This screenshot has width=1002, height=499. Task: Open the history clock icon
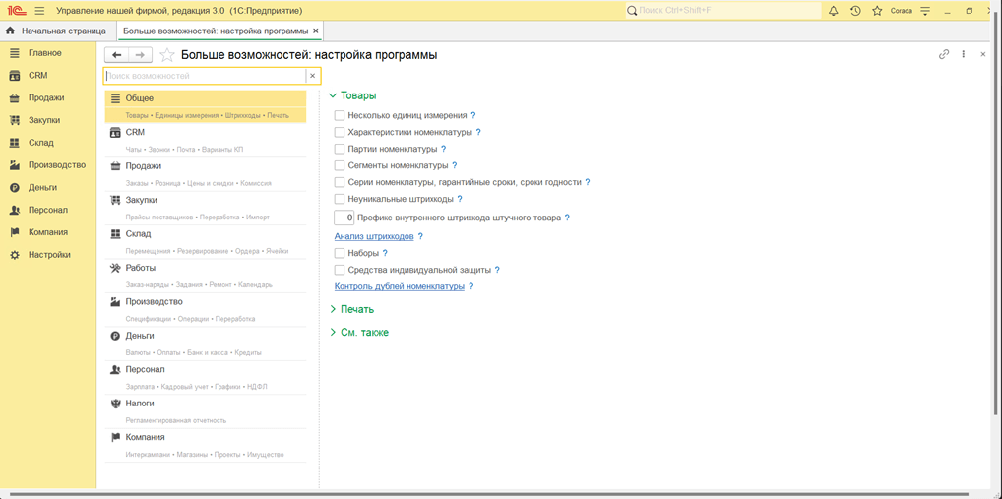[x=855, y=11]
